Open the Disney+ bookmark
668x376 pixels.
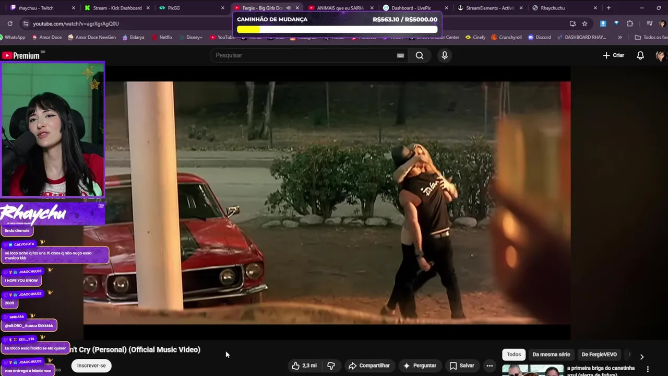click(x=190, y=37)
